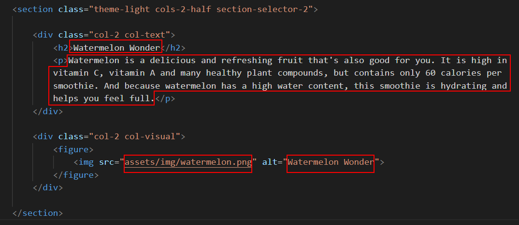This screenshot has height=225, width=519.
Task: Click the Watermelon Wonder heading text
Action: click(116, 48)
